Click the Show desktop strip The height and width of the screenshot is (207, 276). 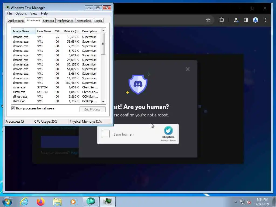[274, 202]
